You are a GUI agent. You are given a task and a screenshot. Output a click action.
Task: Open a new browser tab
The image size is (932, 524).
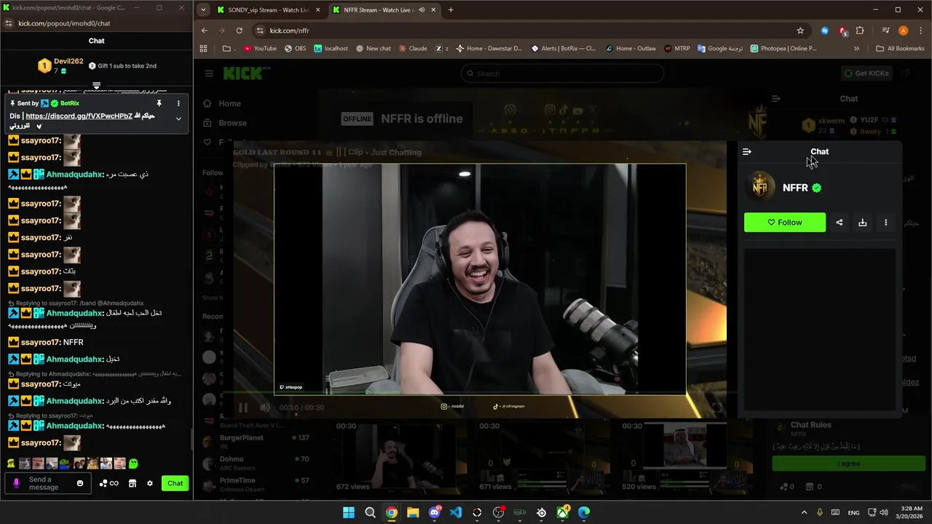451,10
